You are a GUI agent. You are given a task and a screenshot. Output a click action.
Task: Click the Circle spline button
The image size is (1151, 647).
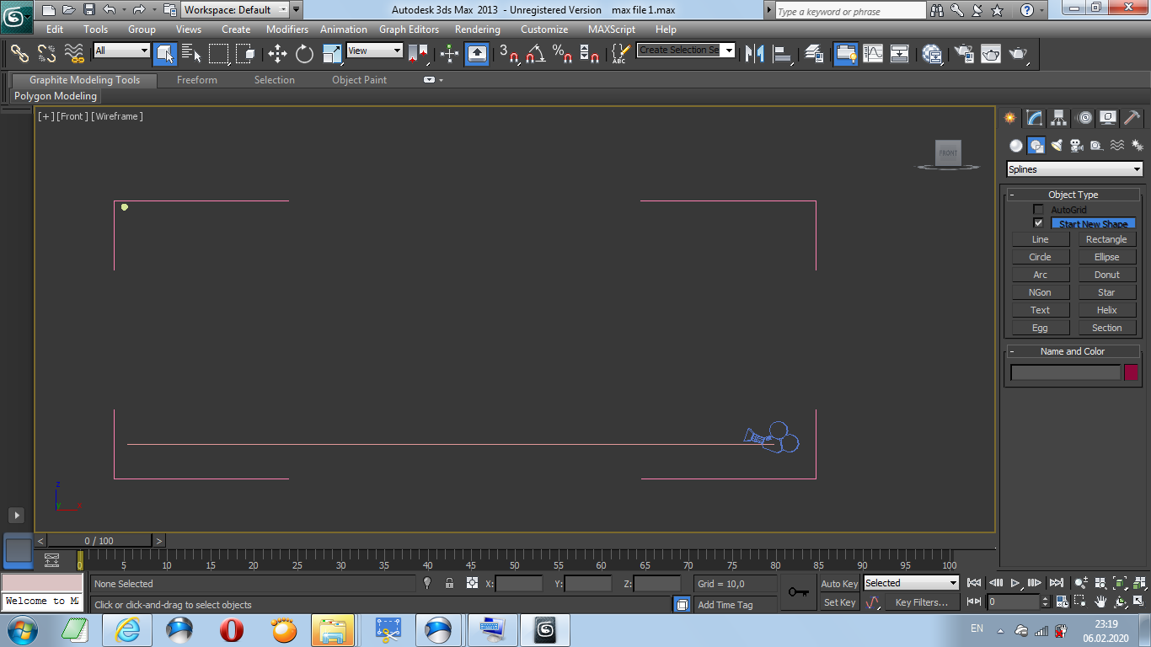click(1041, 257)
